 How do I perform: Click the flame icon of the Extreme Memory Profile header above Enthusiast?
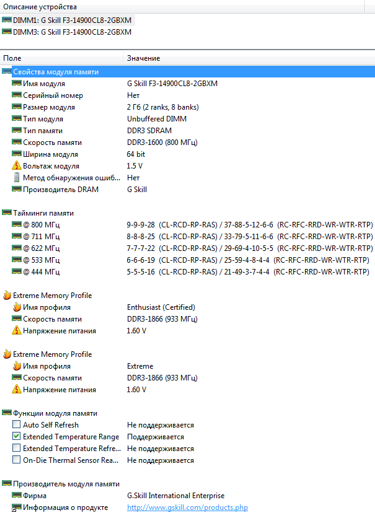click(x=7, y=295)
